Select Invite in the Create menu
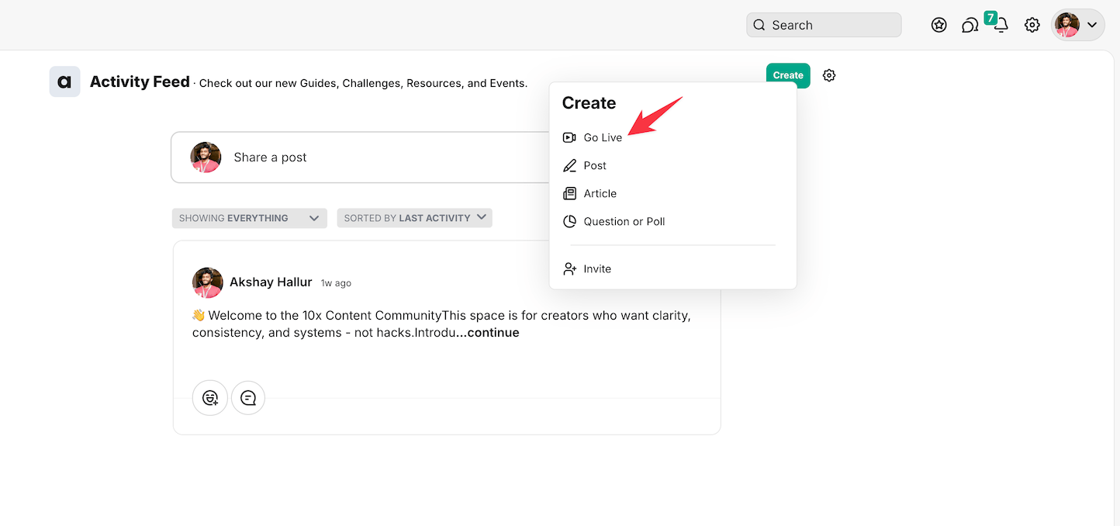This screenshot has height=526, width=1120. pyautogui.click(x=597, y=268)
